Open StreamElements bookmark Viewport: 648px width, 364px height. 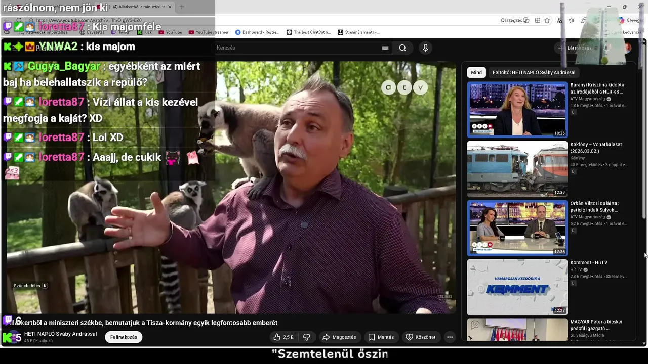click(x=358, y=32)
